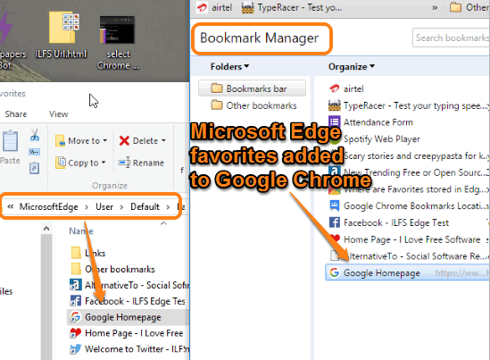This screenshot has height=360, width=490.
Task: Click scrollbar up arrow in Explorer pane
Action: click(46, 229)
